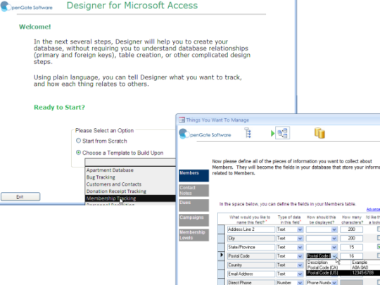This screenshot has width=380, height=285.
Task: Click the OpenGate Software logo in the Welcome window
Action: point(27,7)
